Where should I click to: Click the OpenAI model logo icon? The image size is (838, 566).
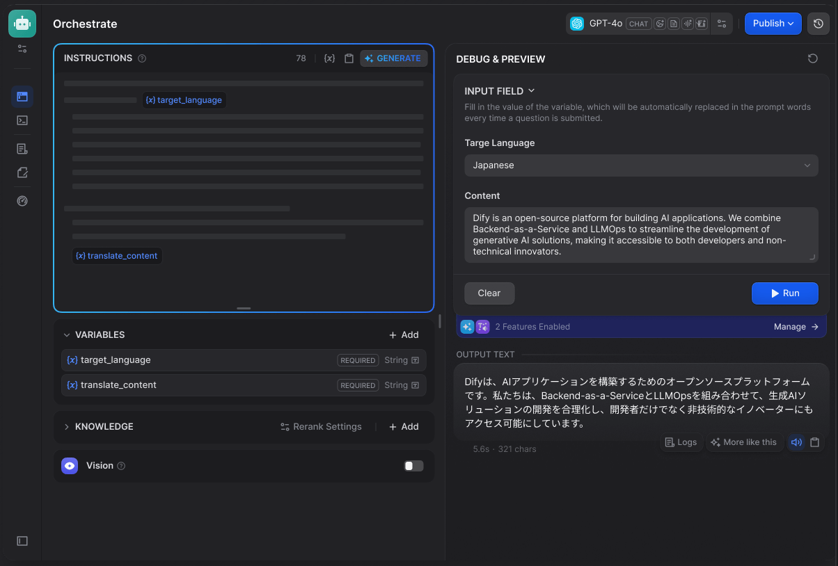[577, 24]
